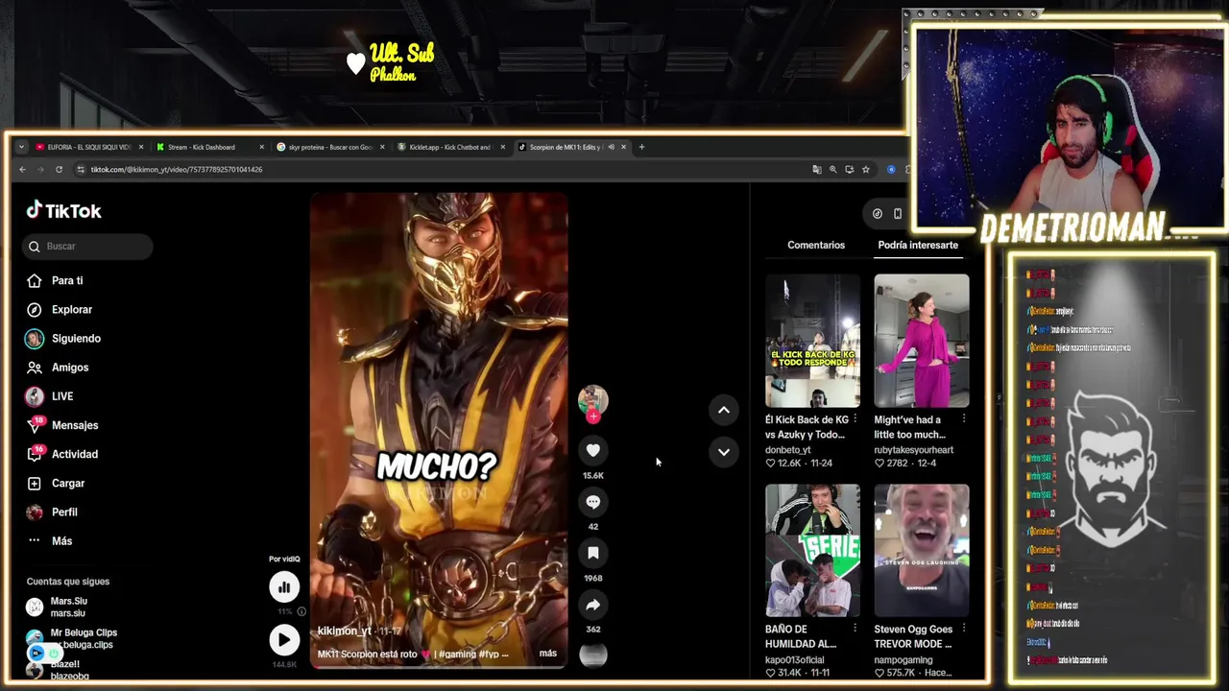Open the spinning music disc
The image size is (1229, 691).
(592, 655)
